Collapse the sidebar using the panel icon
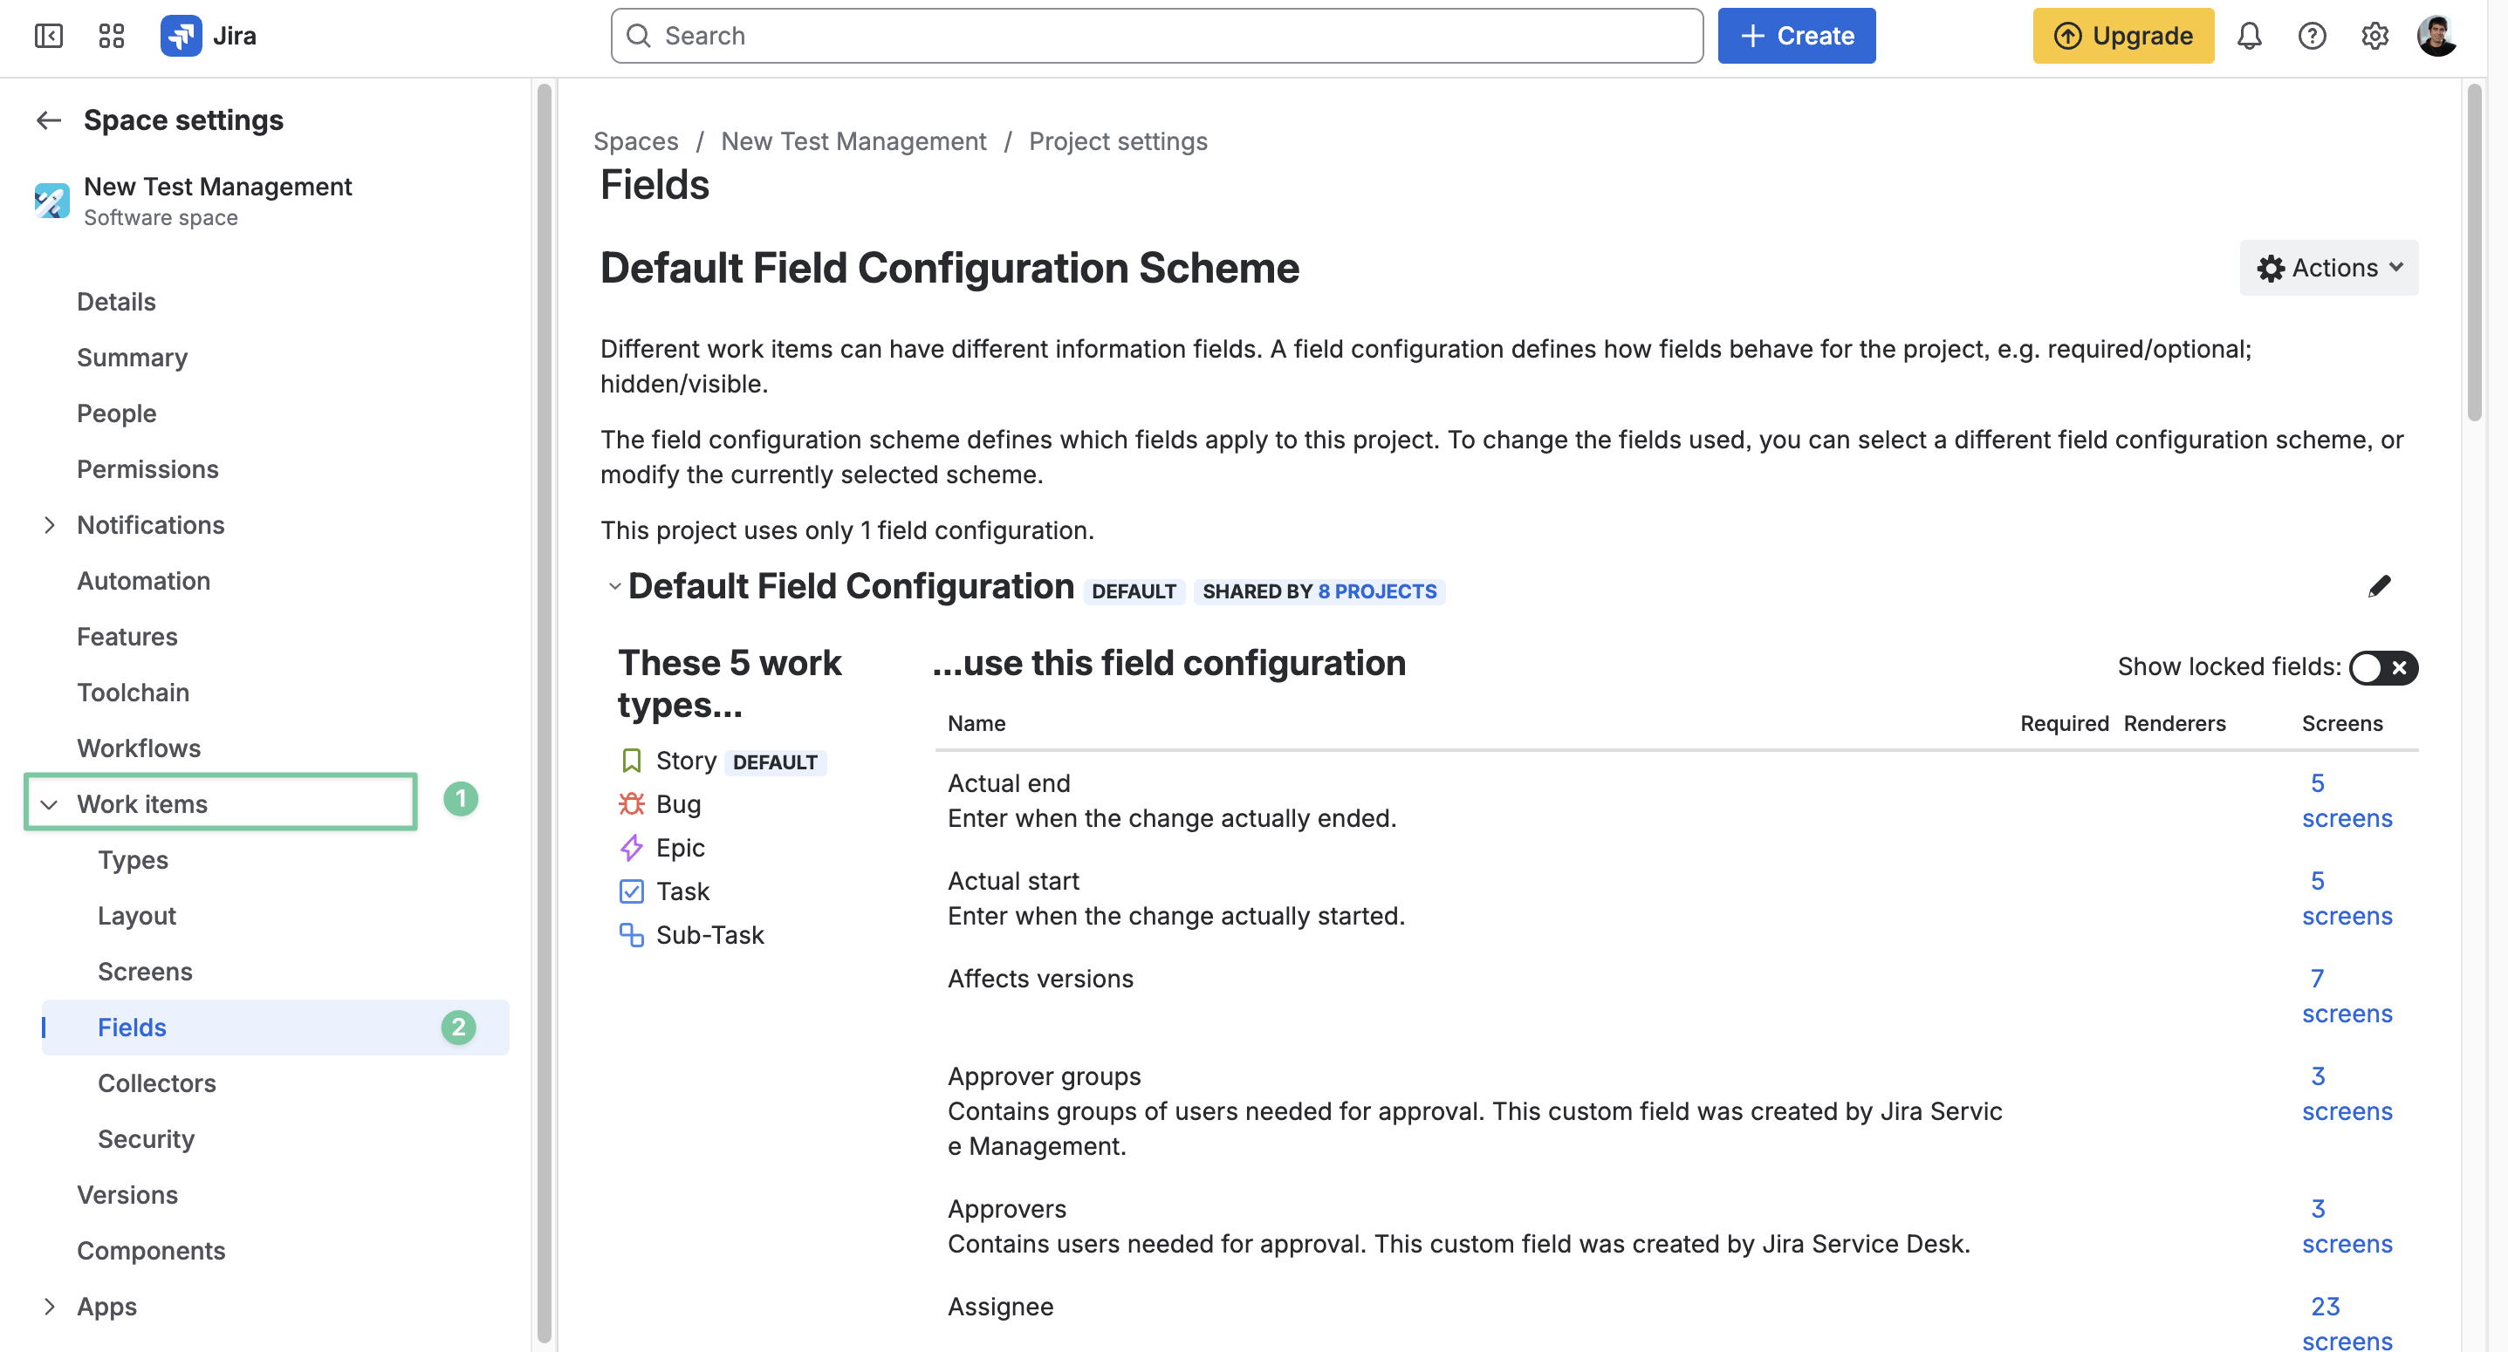Image resolution: width=2508 pixels, height=1352 pixels. (x=49, y=36)
